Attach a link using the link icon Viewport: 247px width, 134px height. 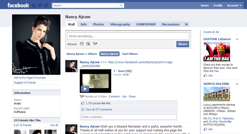coord(82,44)
